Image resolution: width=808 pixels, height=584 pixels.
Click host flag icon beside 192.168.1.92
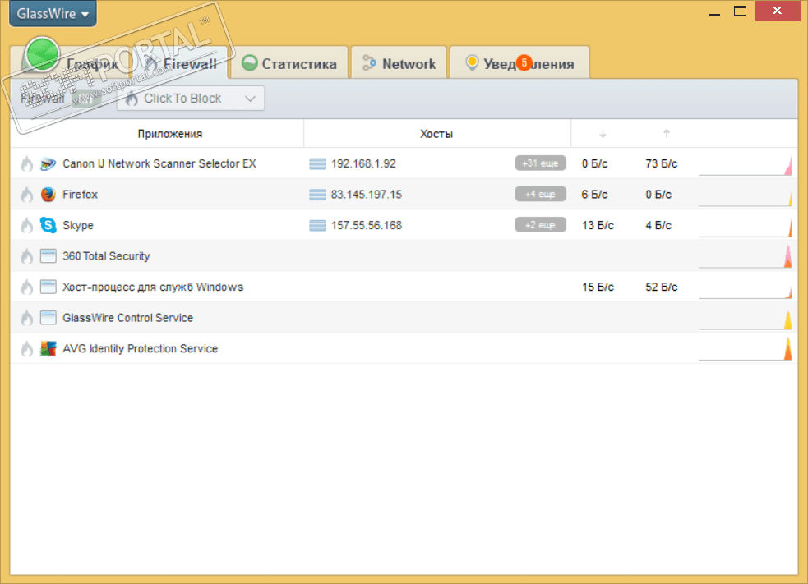(317, 163)
